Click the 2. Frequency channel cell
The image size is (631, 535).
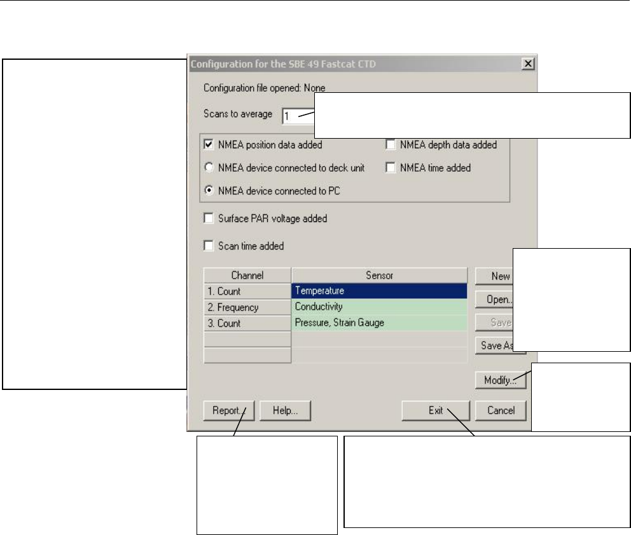coord(247,307)
